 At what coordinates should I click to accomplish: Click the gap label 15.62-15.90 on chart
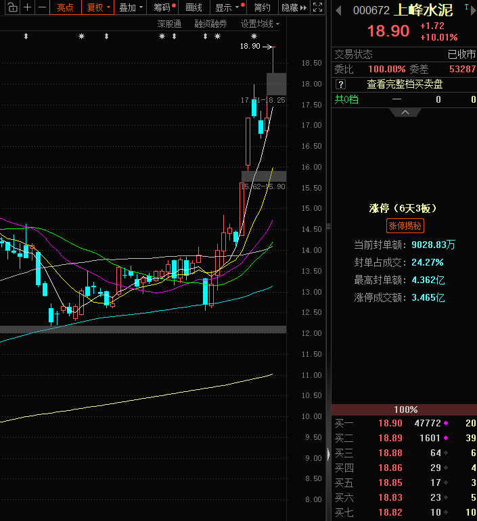(263, 187)
